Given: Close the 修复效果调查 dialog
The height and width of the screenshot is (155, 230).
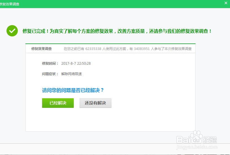Looking at the screenshot, I should [x=226, y=3].
